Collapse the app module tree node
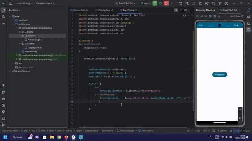 point(10,16)
